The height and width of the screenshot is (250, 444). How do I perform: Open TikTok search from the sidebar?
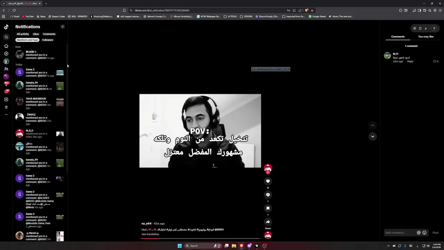click(x=6, y=37)
